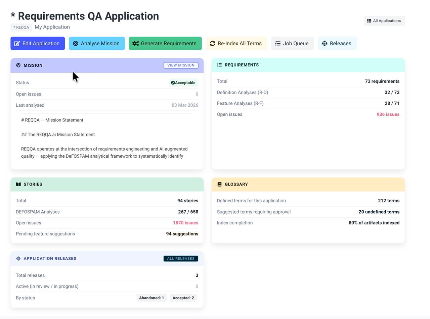
Task: Click the gears icon in Generate Requirements
Action: [135, 44]
